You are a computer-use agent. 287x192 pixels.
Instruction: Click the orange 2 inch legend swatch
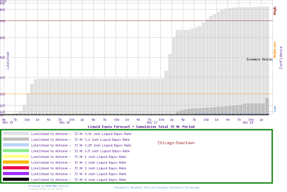[x=16, y=162]
